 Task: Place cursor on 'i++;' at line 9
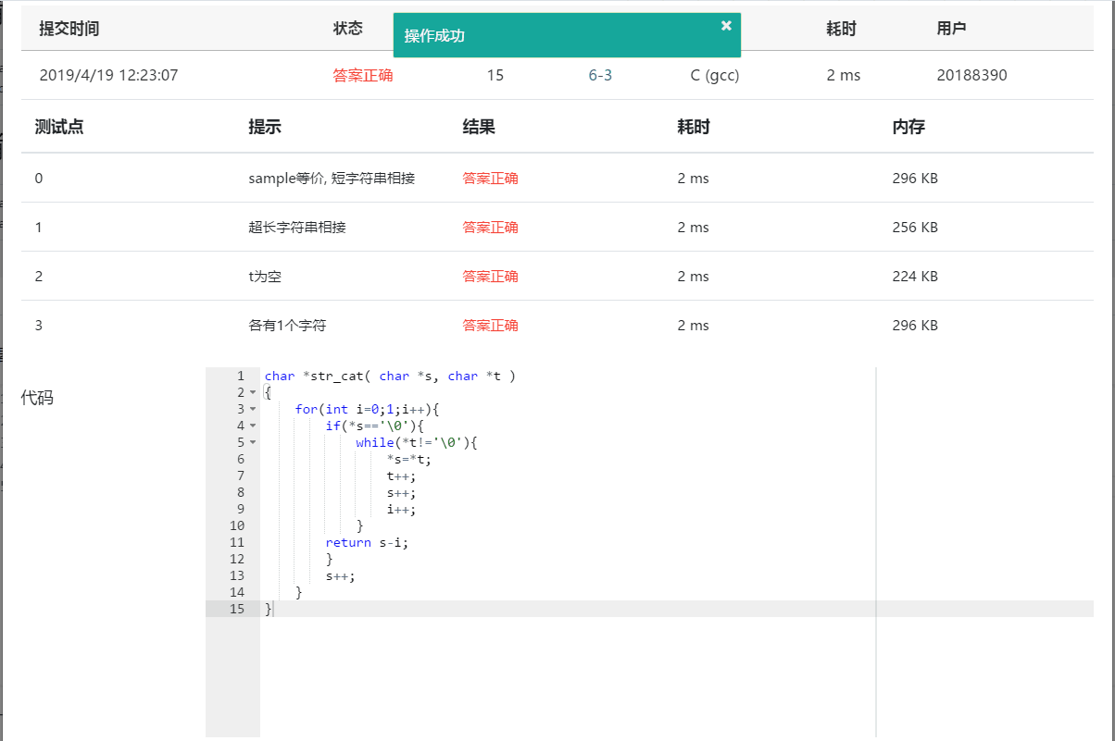[402, 509]
